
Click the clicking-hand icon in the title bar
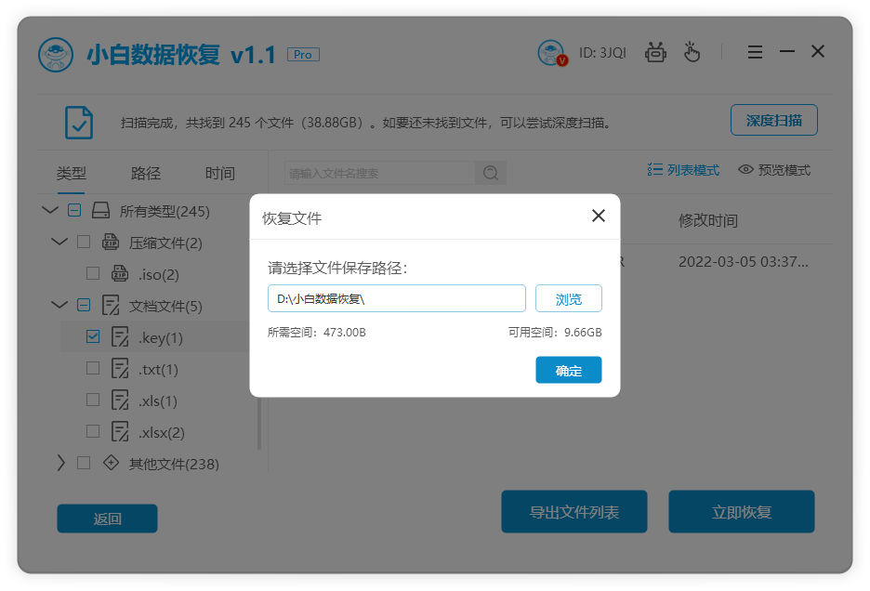pos(692,52)
